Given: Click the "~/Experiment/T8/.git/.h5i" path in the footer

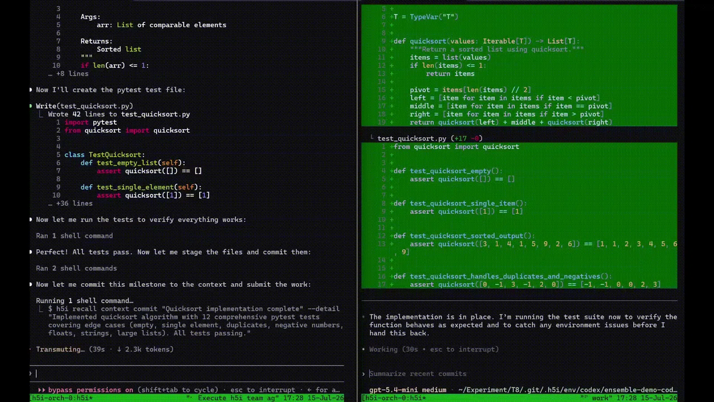Looking at the screenshot, I should click(568, 390).
